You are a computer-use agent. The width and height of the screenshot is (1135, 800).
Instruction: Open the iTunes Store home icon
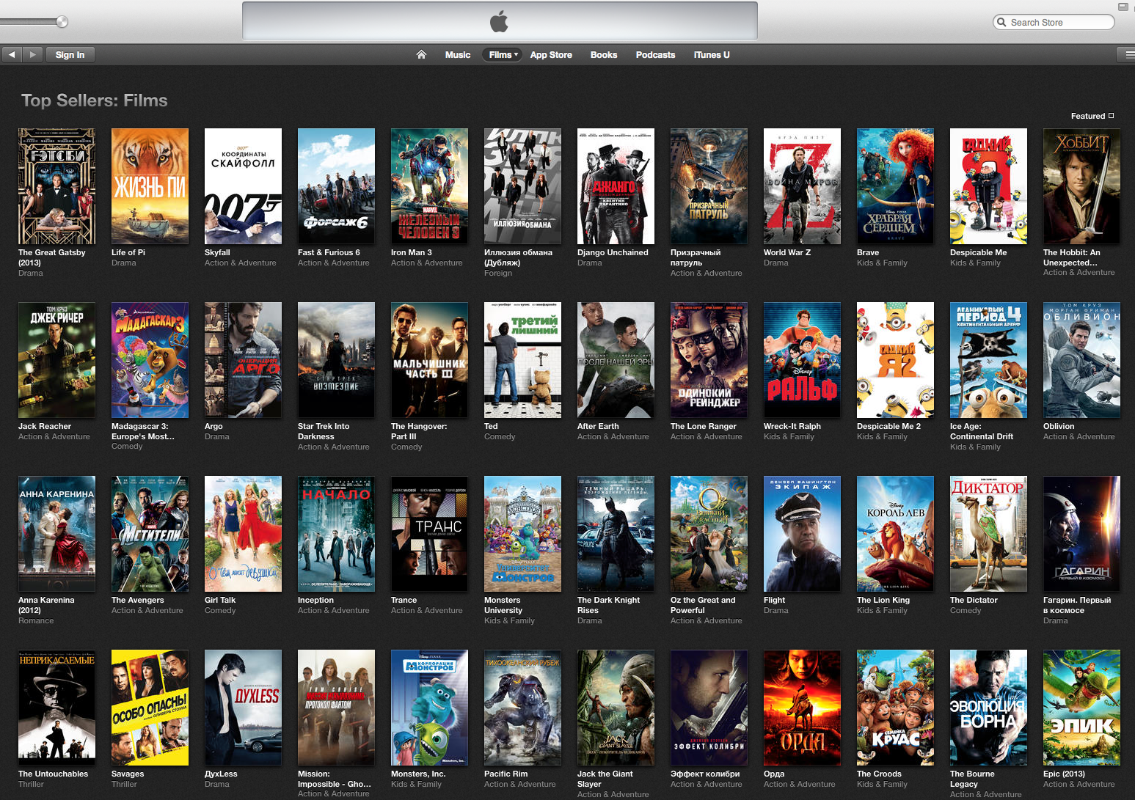click(x=421, y=54)
